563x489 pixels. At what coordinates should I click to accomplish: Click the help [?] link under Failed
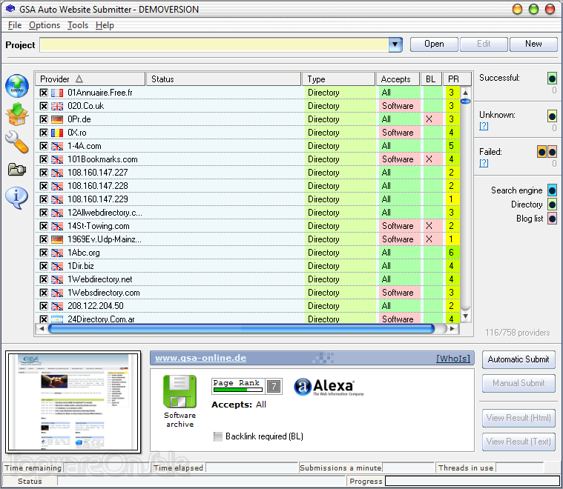click(x=484, y=163)
